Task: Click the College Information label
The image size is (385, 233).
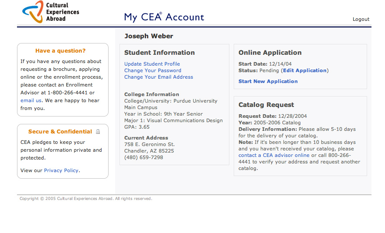Action: pos(151,94)
